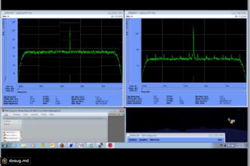Viewport: 250px width, 166px height.
Task: Click the right FFT plot frequency scrollbar
Action: point(194,89)
